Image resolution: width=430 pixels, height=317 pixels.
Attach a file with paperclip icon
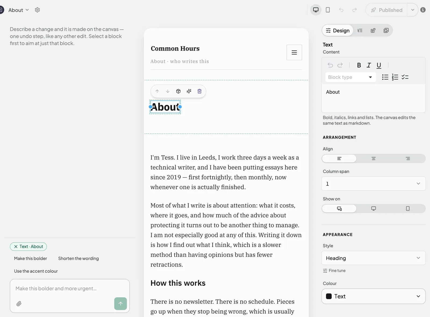pos(19,304)
